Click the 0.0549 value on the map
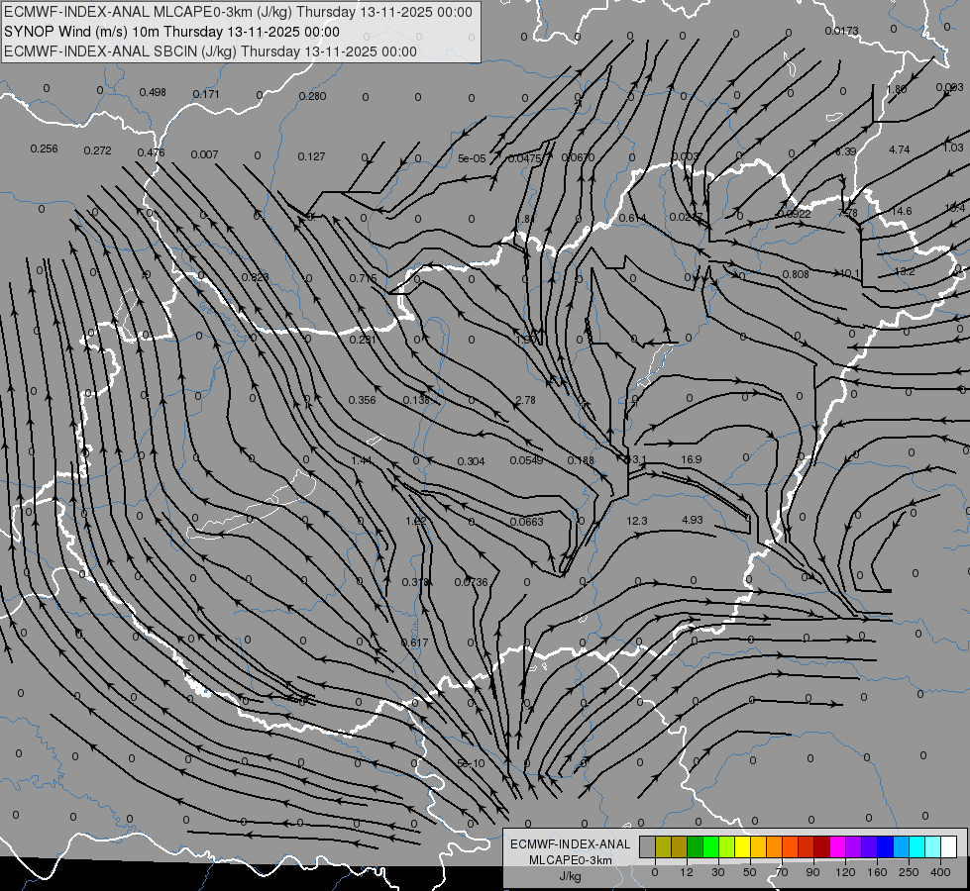Screen dimensions: 970x891 526,460
